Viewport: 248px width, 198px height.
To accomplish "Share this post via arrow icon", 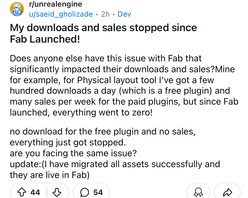I will pyautogui.click(x=227, y=192).
